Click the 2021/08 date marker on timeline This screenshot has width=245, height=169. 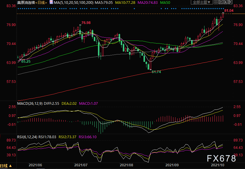(126, 165)
